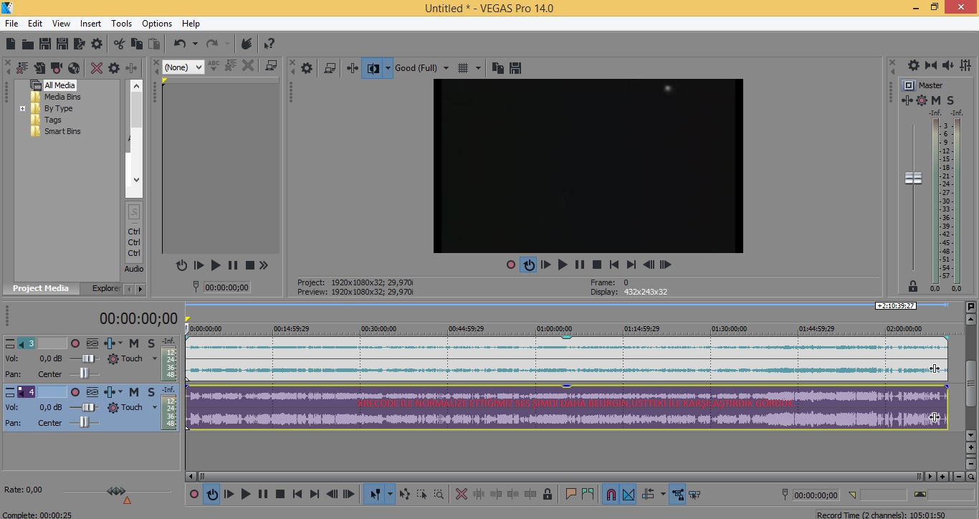This screenshot has height=519, width=979.
Task: Open the (None) preset dropdown
Action: (183, 67)
